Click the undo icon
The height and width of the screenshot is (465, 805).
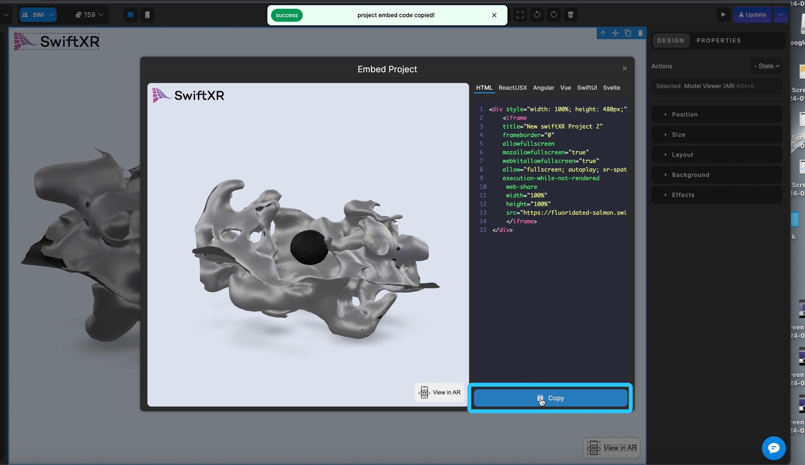(x=537, y=15)
